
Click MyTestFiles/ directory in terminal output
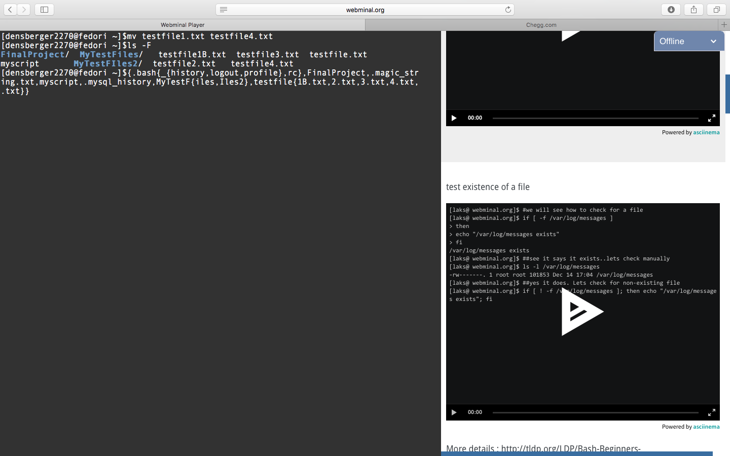coord(111,55)
